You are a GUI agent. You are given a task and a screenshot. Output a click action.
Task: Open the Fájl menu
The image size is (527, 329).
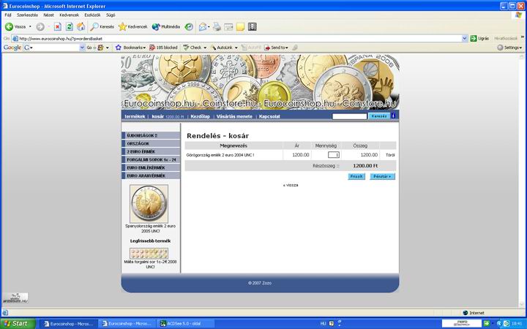click(8, 15)
